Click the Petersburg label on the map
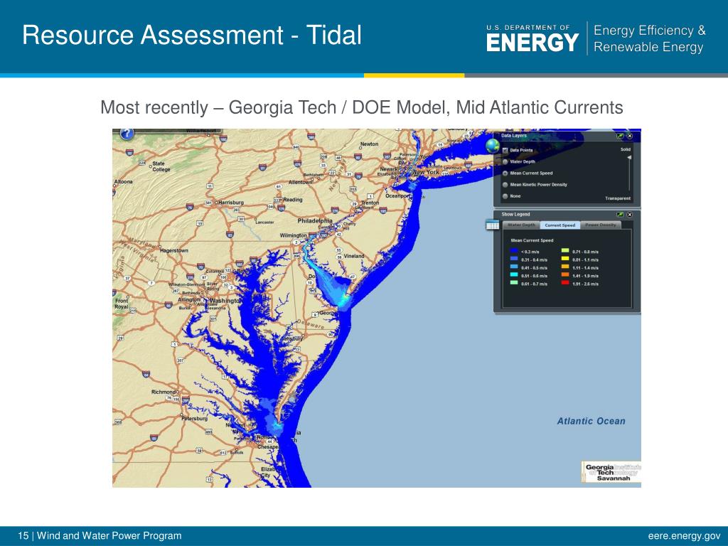728x546 pixels. coord(195,419)
